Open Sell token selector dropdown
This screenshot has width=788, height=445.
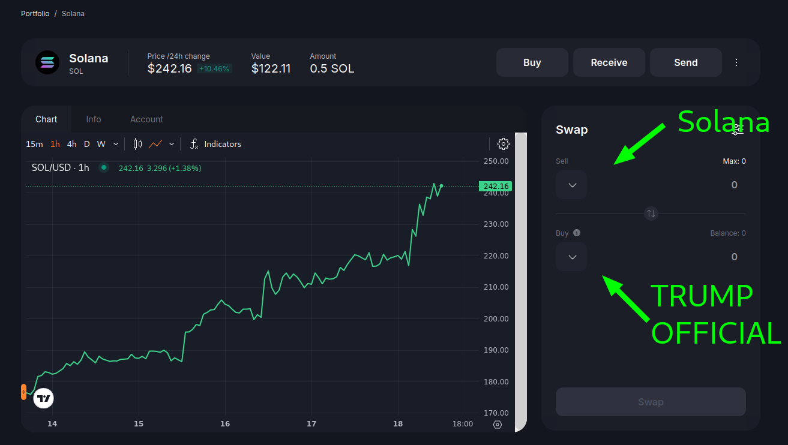coord(571,185)
